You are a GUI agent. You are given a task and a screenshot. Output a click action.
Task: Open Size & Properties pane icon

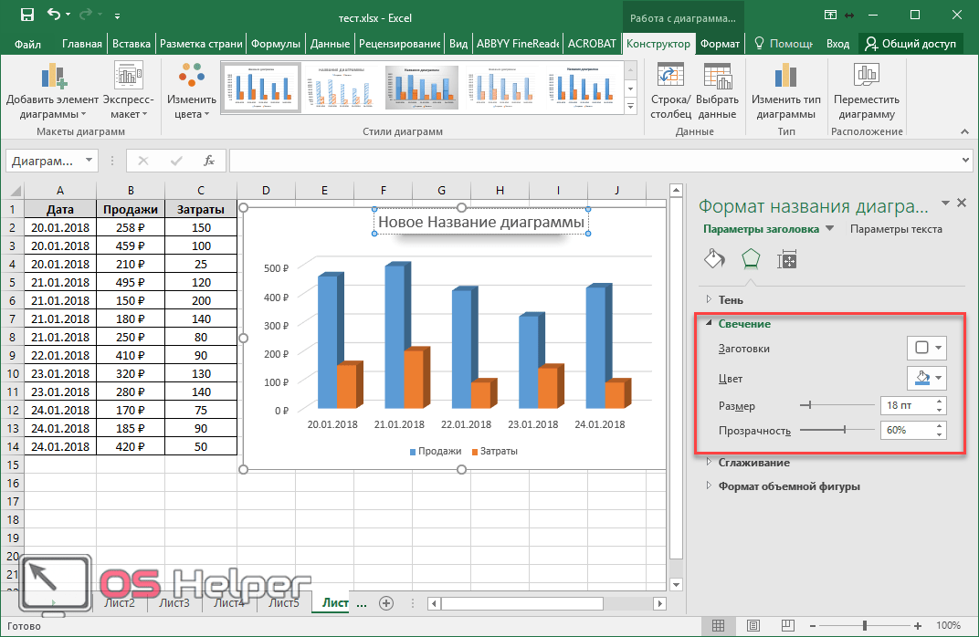[x=786, y=259]
